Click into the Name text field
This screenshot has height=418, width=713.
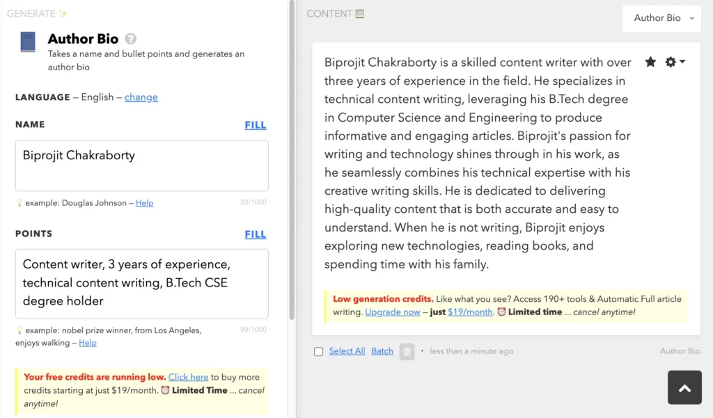point(142,166)
